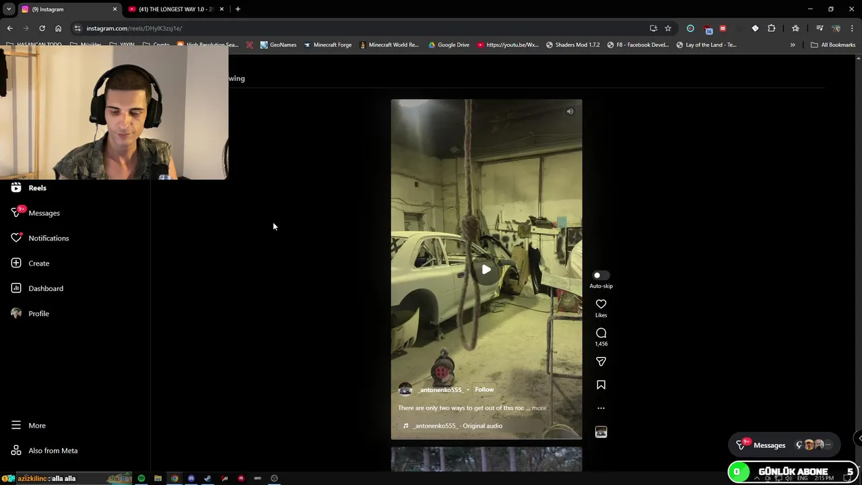Open the floating Messages pop-up button
Screen dimensions: 862x485
tap(785, 445)
